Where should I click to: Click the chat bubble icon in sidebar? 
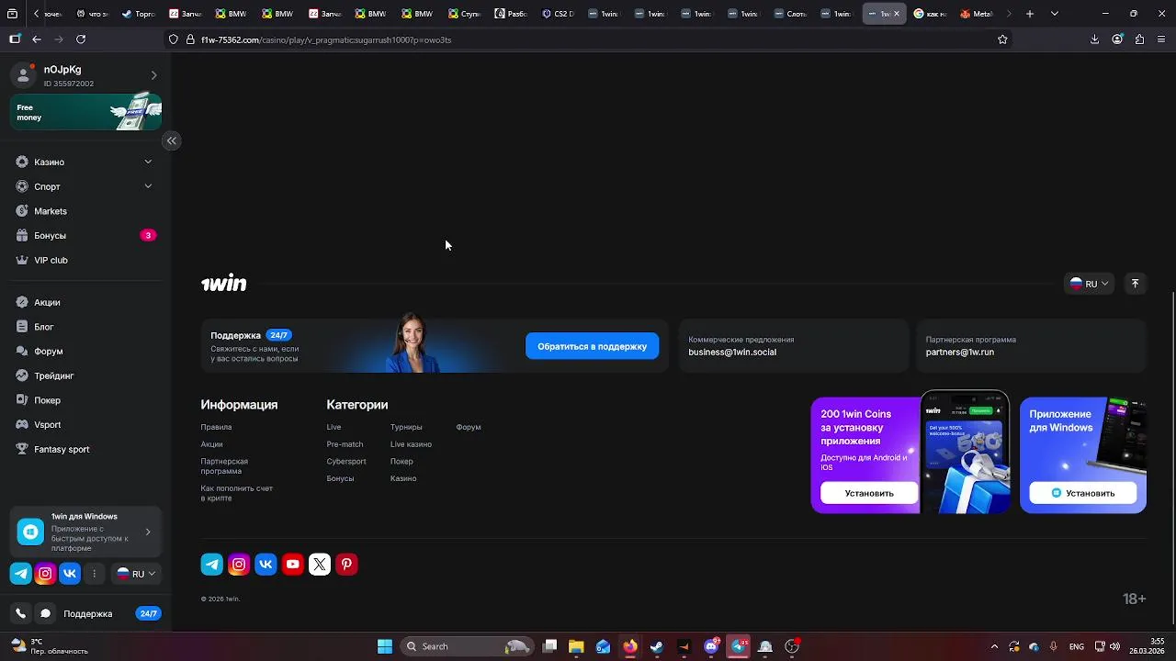(x=45, y=613)
